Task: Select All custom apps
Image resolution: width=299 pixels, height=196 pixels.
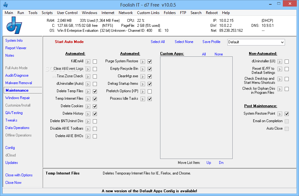Action: pos(204,54)
